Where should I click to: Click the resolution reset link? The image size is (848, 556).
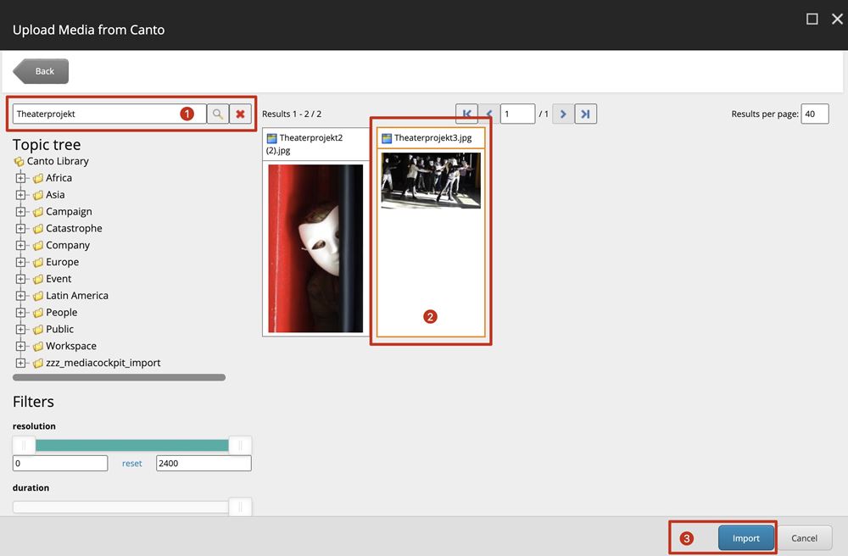(x=131, y=464)
